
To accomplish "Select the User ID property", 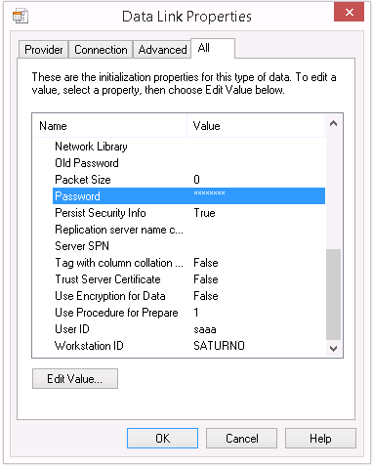I will (188, 329).
